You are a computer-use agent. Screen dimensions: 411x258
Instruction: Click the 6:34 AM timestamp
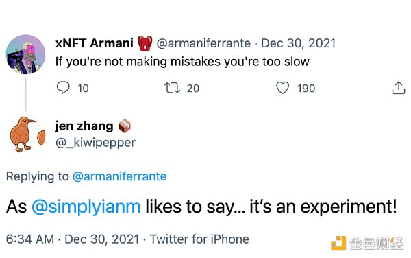[30, 239]
